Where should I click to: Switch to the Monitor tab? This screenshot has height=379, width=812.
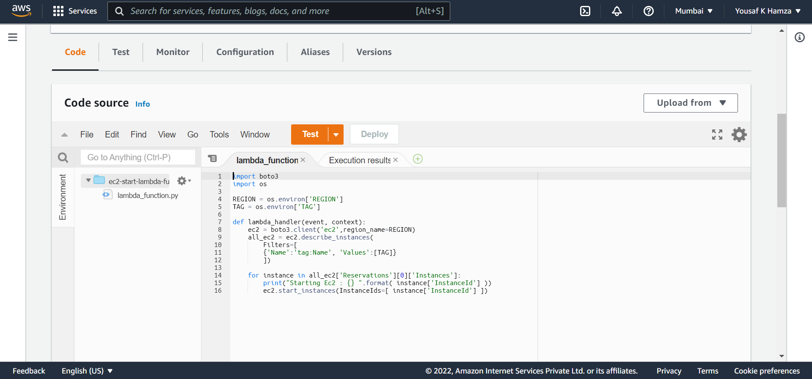[x=173, y=52]
